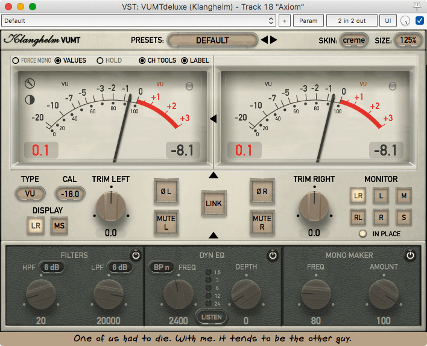Open the size selector showing 125%

(x=408, y=40)
